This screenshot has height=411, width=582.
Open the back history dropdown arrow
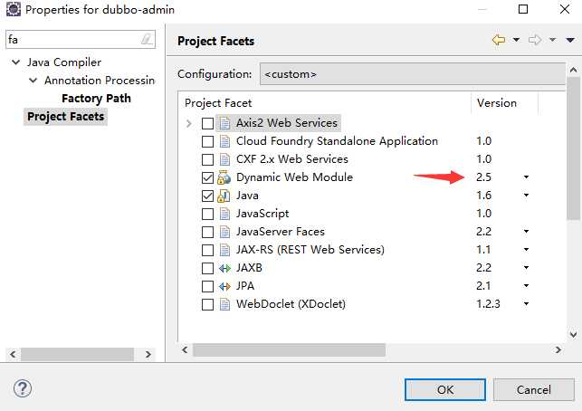(x=516, y=40)
